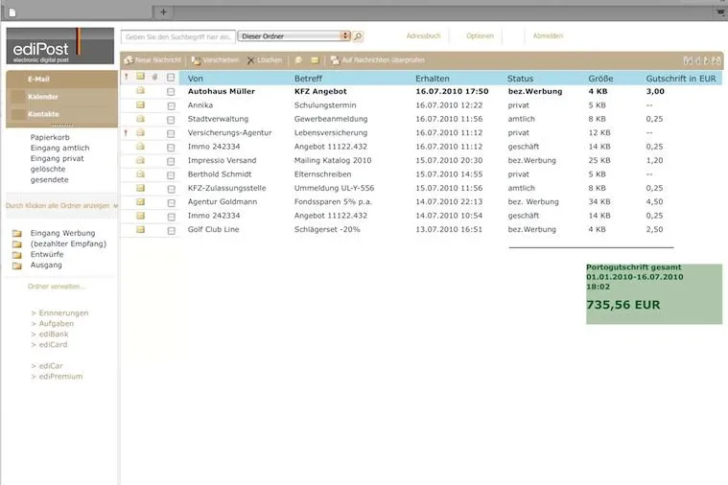Viewport: 728px width, 485px height.
Task: Go to first page of messages
Action: click(688, 60)
